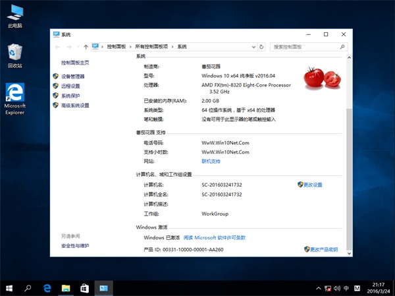
Task: Select the 所有控制面板项 breadcrumb
Action: click(x=151, y=47)
